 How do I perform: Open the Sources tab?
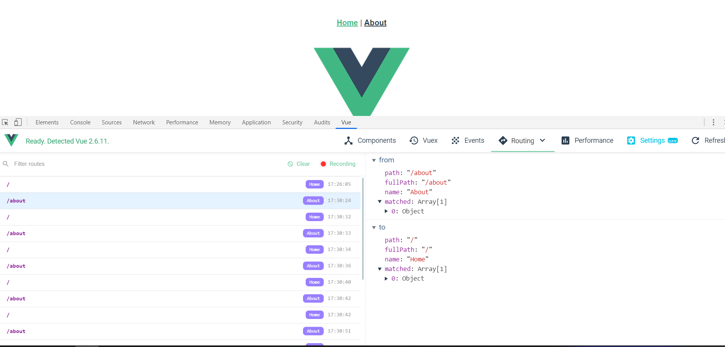[112, 122]
